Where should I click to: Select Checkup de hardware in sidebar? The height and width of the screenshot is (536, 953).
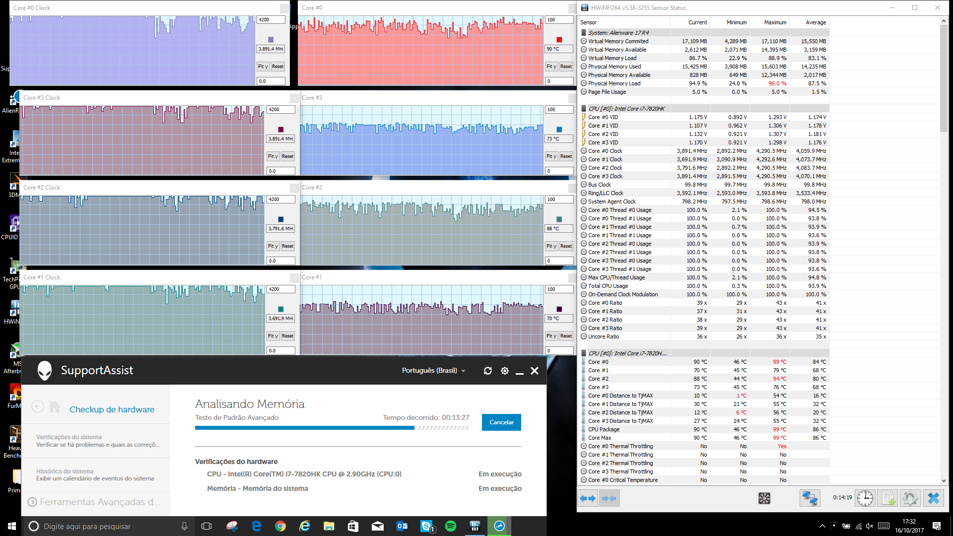pyautogui.click(x=112, y=409)
